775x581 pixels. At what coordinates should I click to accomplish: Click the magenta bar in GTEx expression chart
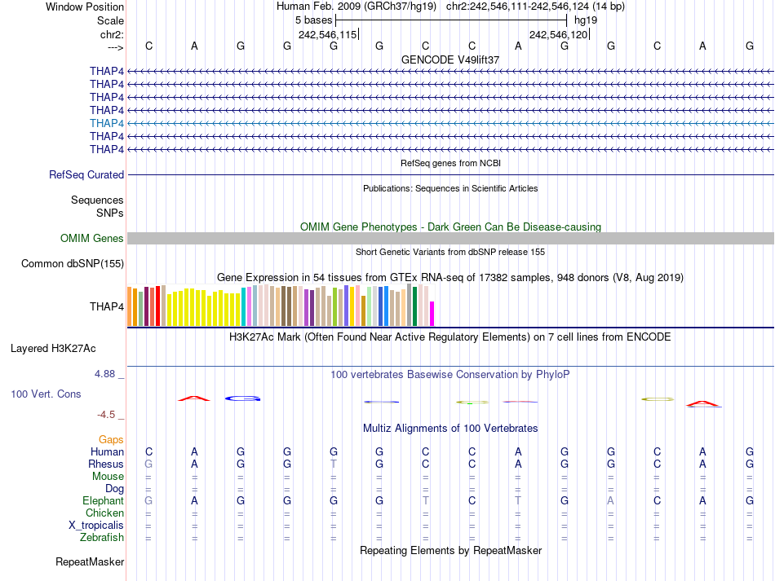click(432, 314)
